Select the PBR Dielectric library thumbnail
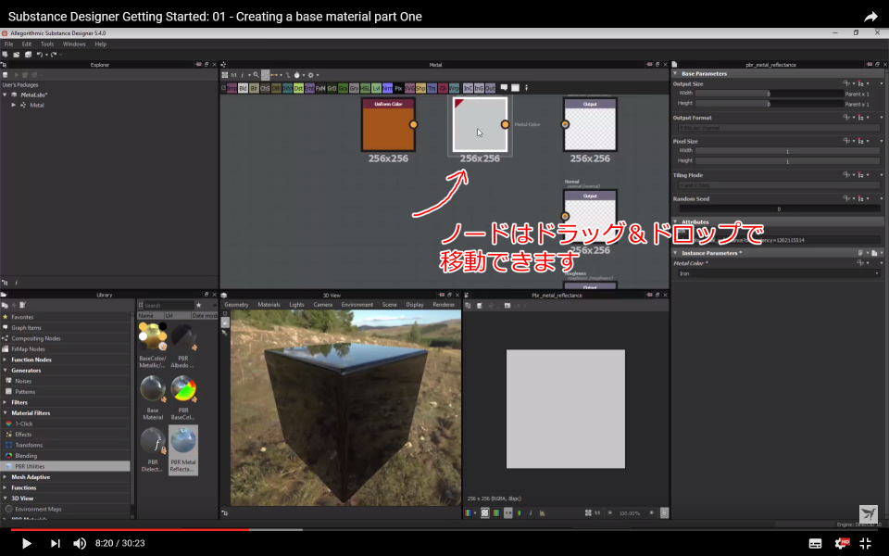 pyautogui.click(x=152, y=449)
